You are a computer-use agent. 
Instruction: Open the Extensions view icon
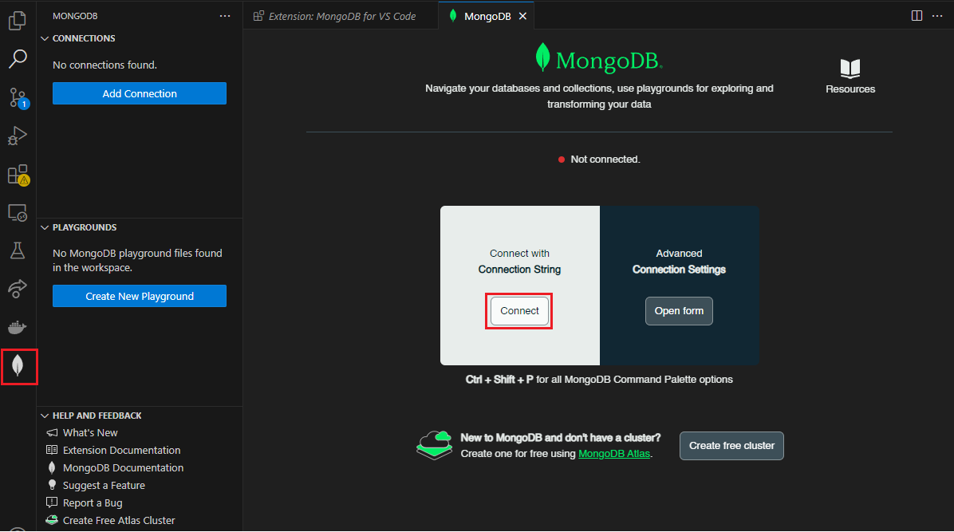pos(18,175)
